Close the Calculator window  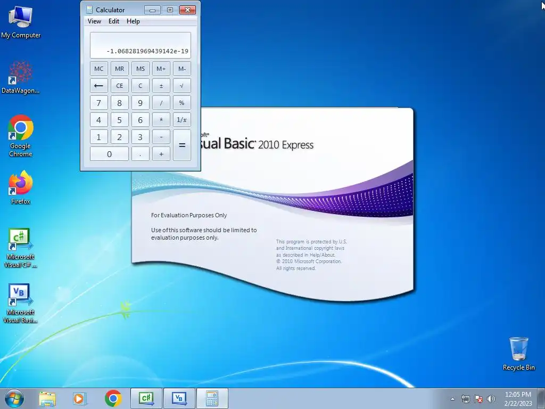tap(187, 10)
